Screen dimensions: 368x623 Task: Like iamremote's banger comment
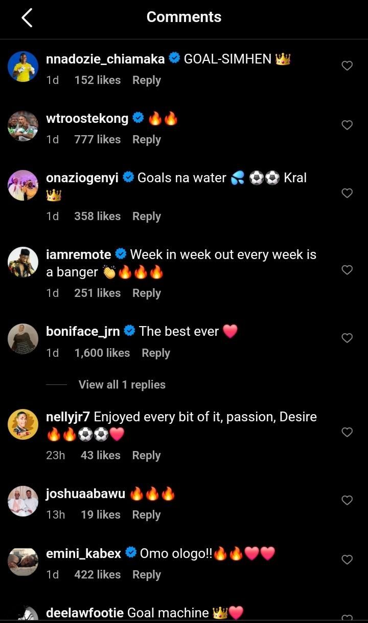[x=347, y=270]
